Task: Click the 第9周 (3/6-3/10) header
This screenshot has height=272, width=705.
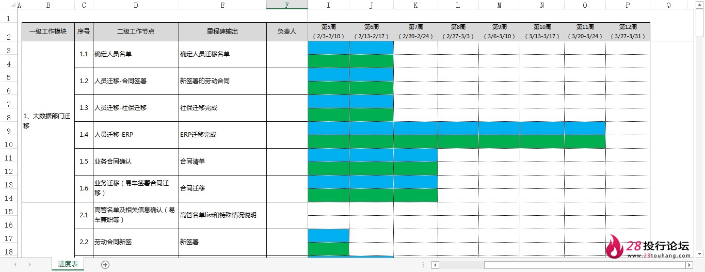Action: tap(499, 31)
